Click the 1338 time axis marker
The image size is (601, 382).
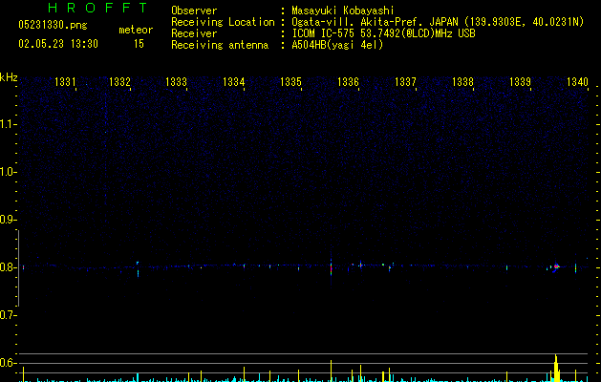[x=463, y=81]
